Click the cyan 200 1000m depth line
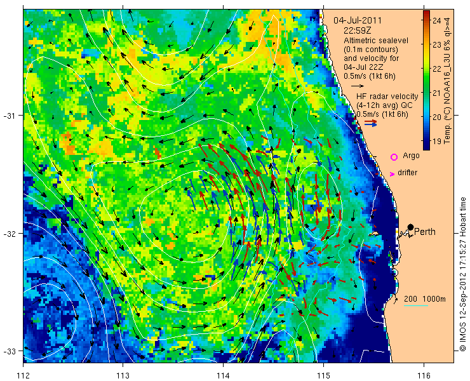Image resolution: width=470 pixels, height=381 pixels. 416,306
